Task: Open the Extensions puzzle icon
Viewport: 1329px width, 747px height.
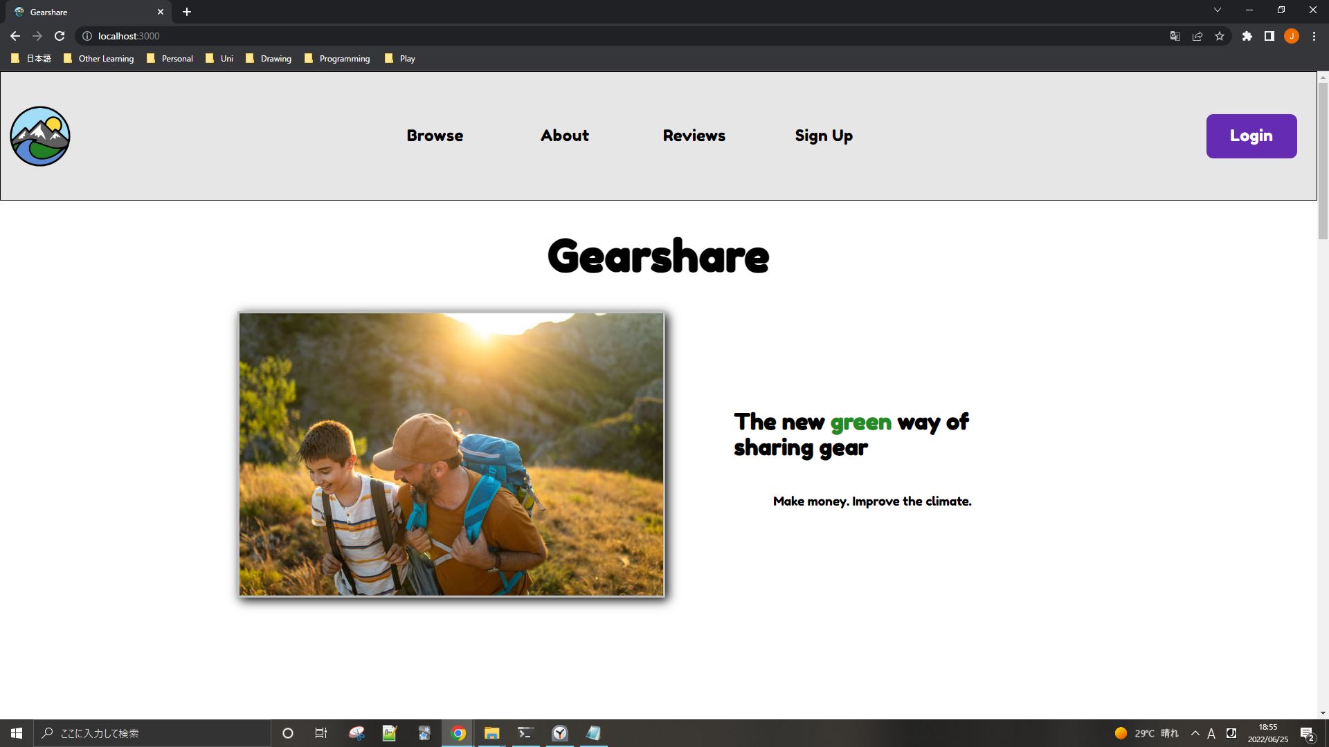Action: (x=1247, y=36)
